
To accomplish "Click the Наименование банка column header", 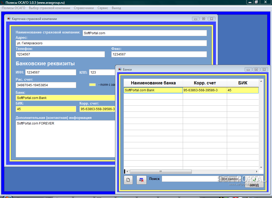I will point(153,83).
